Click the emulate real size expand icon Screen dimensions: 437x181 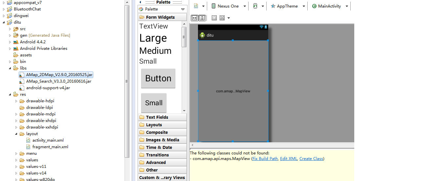pyautogui.click(x=222, y=18)
